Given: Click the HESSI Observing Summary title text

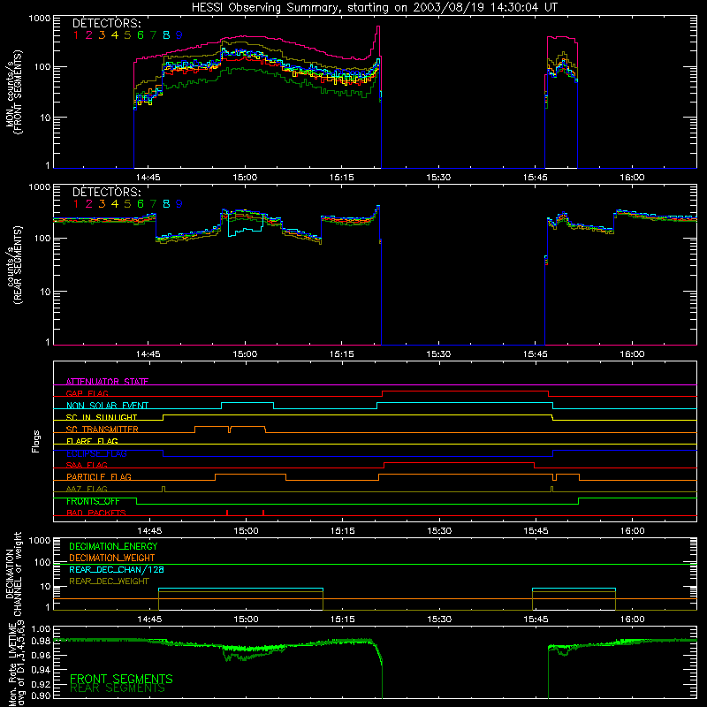Looking at the screenshot, I should (374, 8).
